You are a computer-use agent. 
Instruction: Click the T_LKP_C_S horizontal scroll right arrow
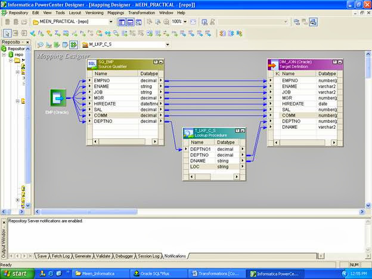(236, 176)
